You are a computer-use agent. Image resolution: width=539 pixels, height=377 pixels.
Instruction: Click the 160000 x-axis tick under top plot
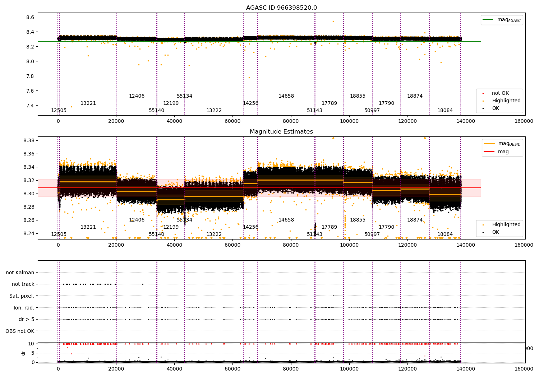coord(524,121)
